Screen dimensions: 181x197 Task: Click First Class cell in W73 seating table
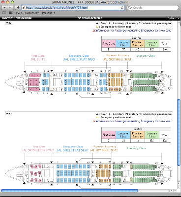109,135
